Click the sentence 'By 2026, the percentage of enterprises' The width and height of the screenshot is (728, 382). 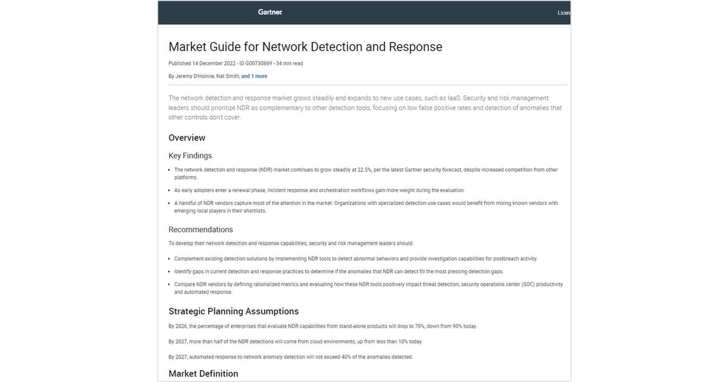[323, 326]
